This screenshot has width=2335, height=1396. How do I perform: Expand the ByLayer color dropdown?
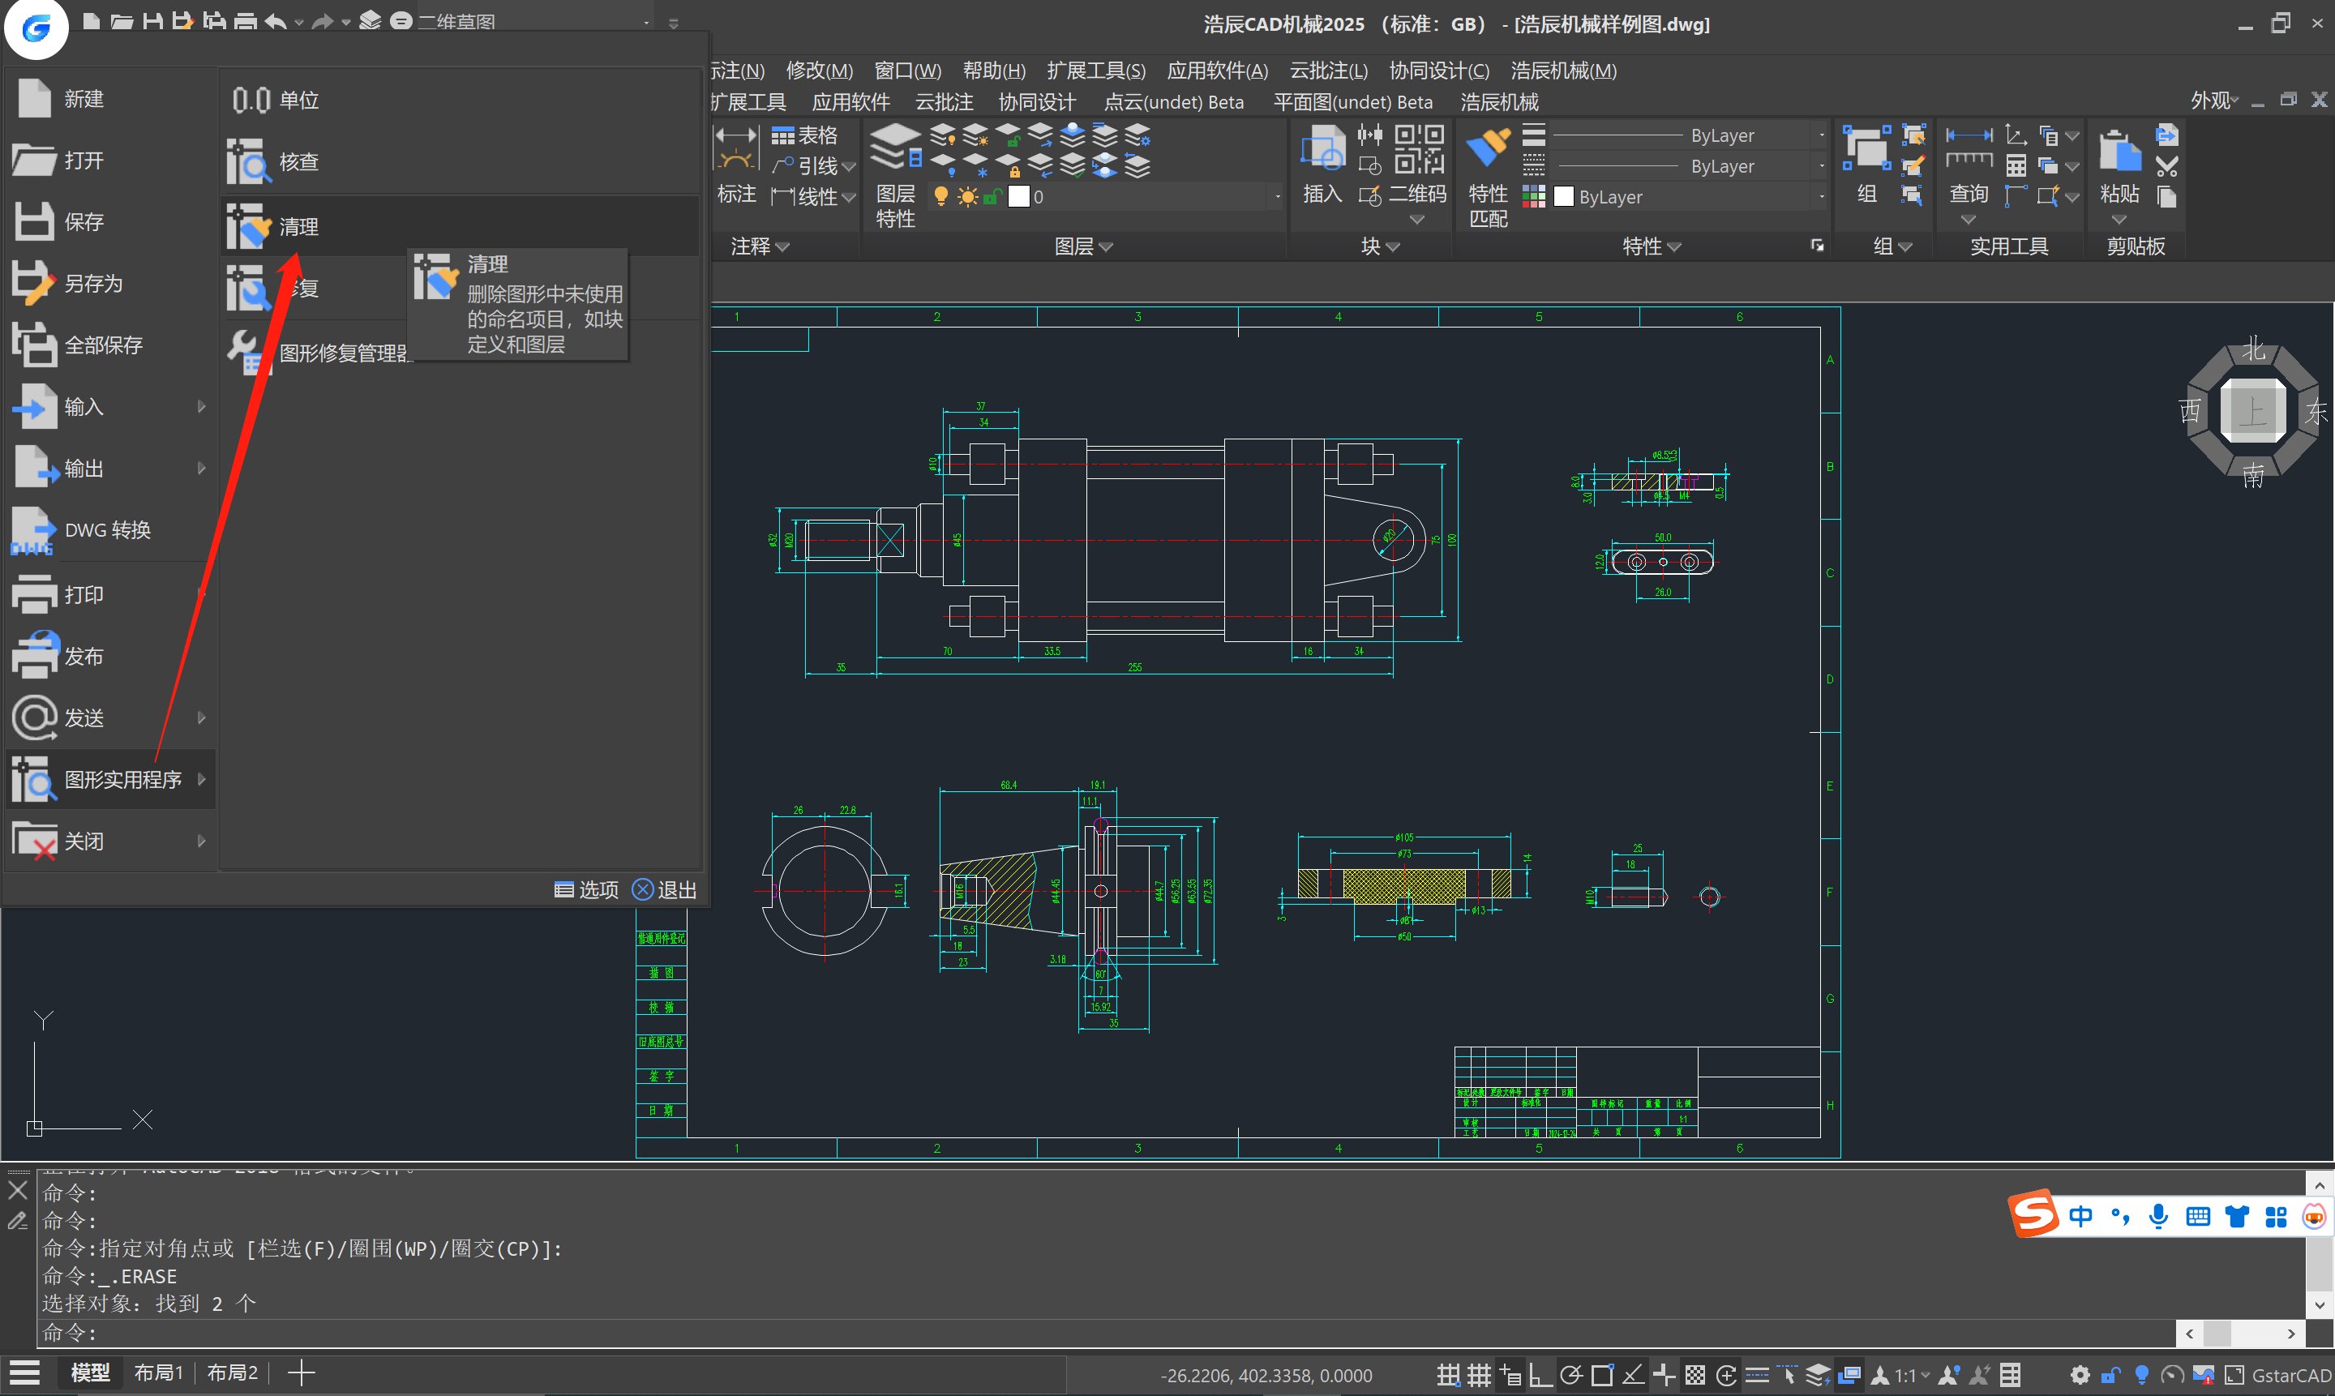pos(1821,197)
